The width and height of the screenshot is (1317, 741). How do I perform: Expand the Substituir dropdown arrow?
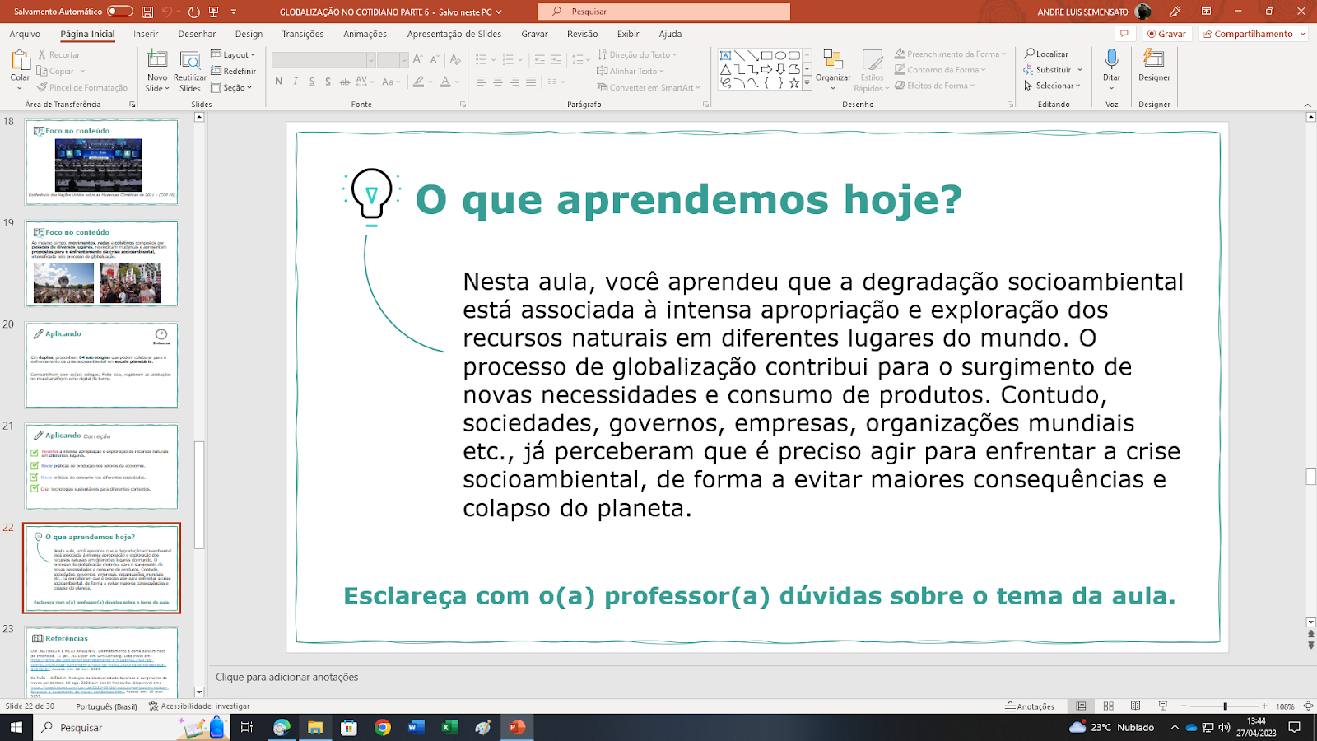coord(1080,70)
